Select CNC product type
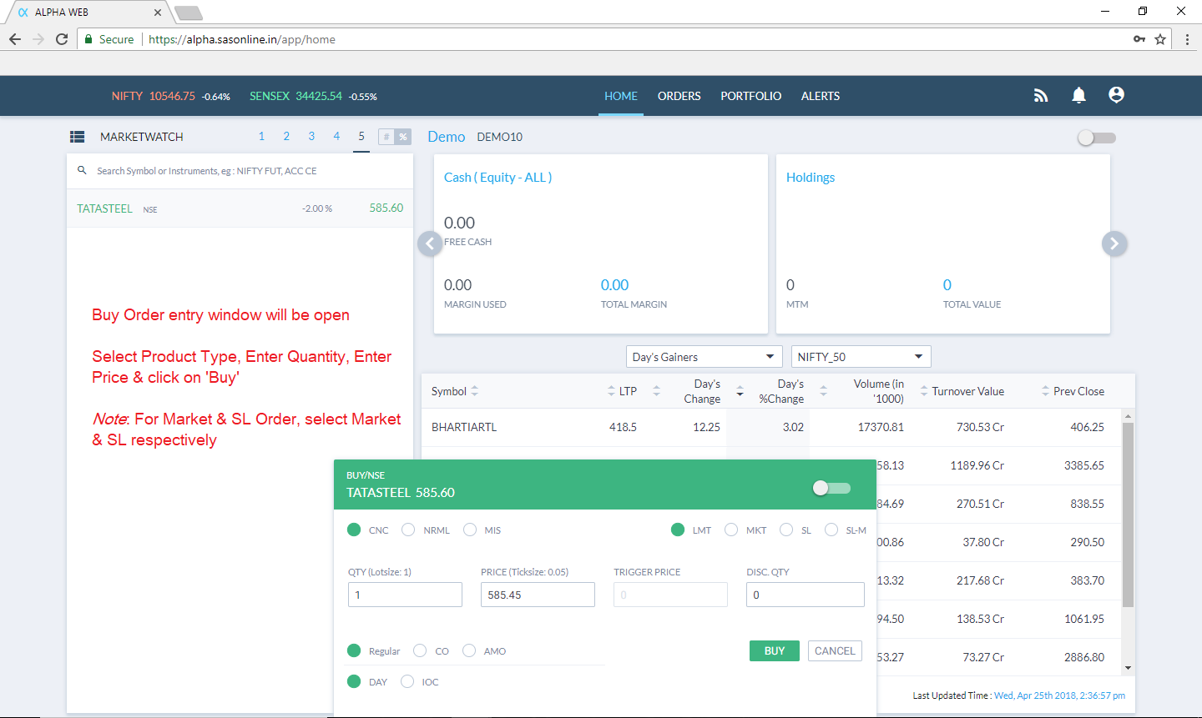Image resolution: width=1202 pixels, height=718 pixels. point(354,530)
